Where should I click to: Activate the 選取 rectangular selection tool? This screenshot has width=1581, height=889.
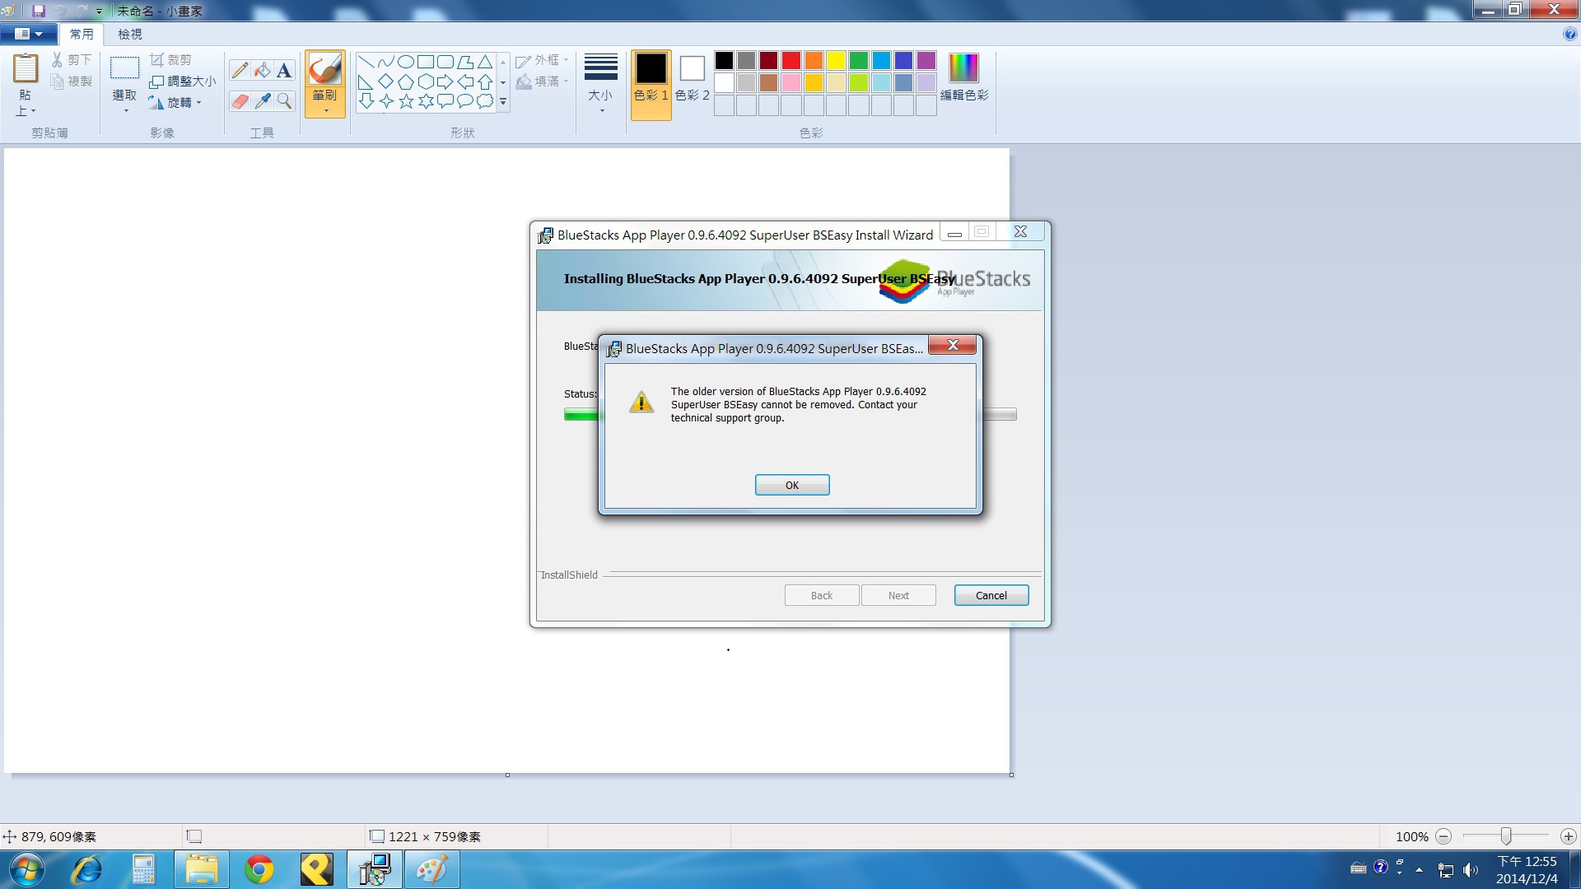point(124,67)
